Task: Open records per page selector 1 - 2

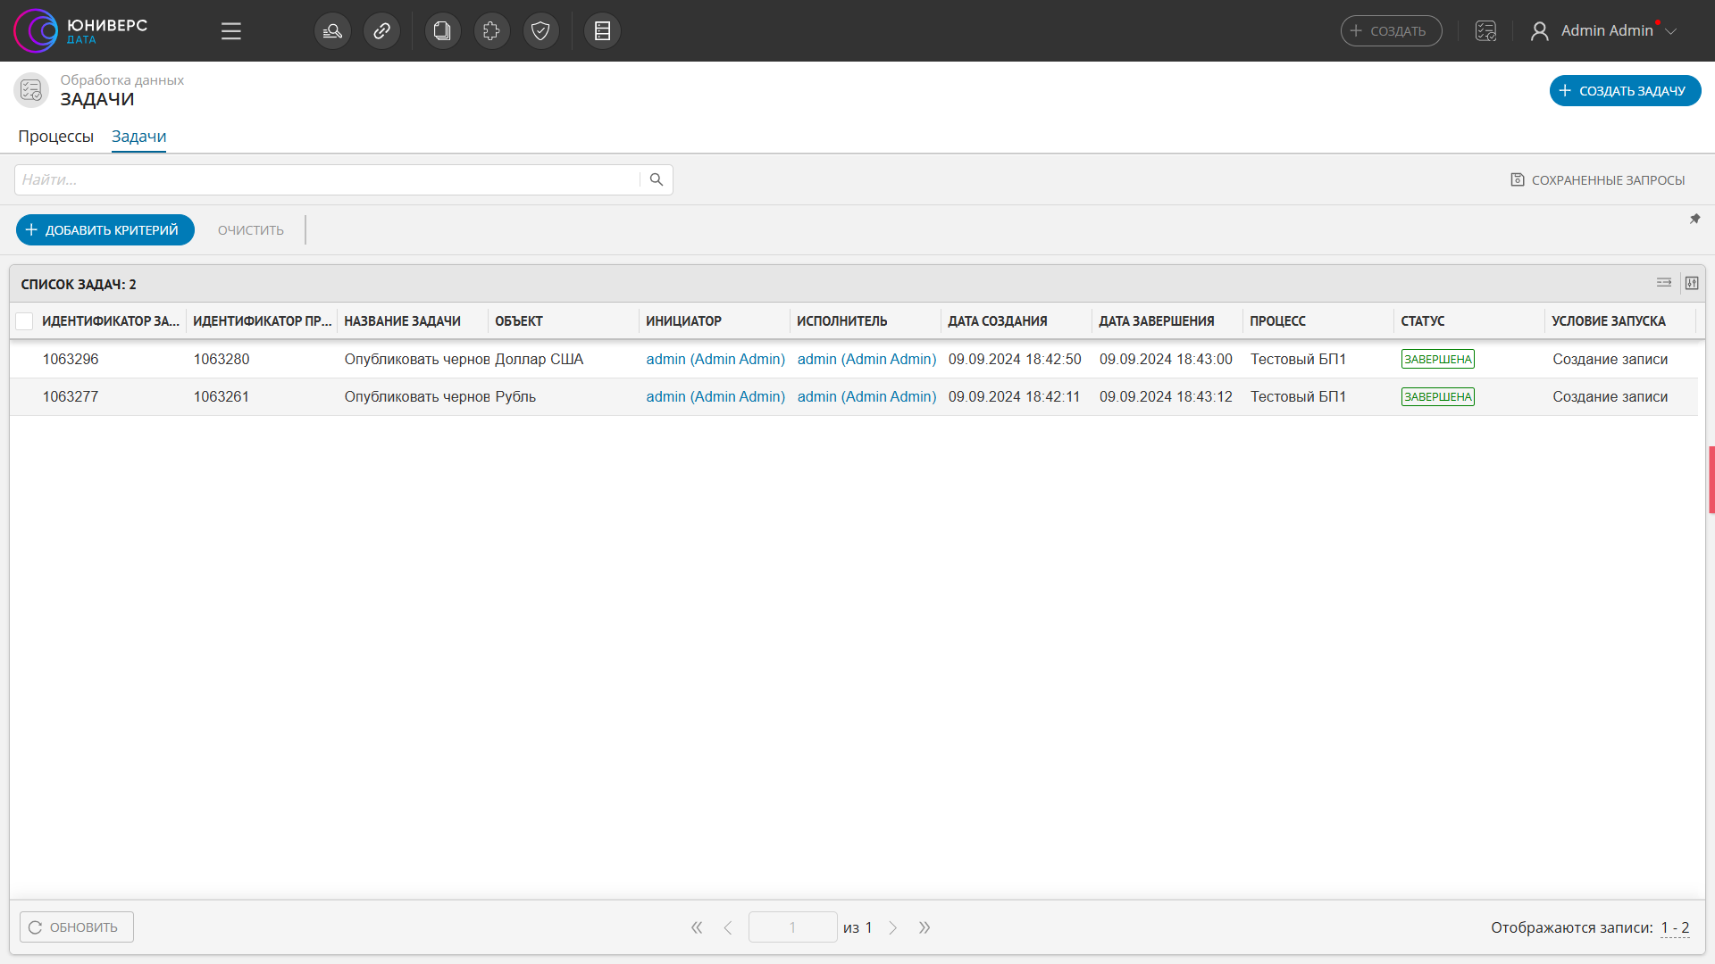Action: 1675,927
